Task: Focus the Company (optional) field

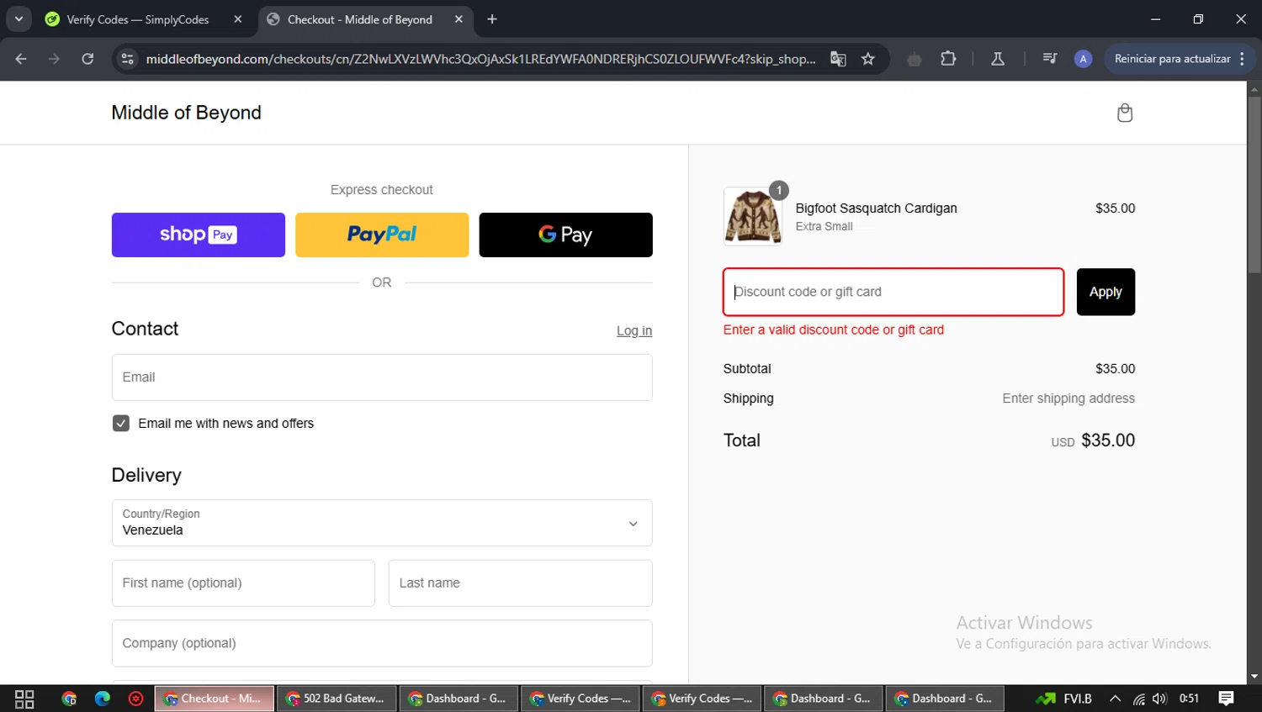Action: 382,643
